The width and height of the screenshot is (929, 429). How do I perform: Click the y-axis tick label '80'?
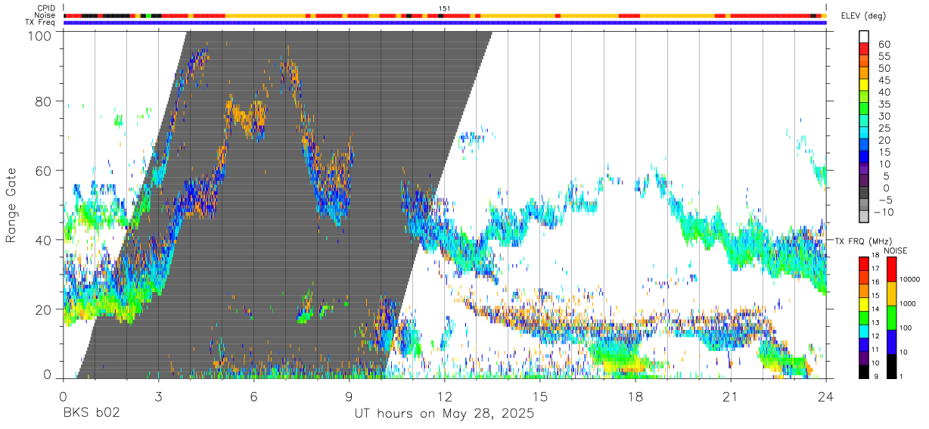point(44,101)
